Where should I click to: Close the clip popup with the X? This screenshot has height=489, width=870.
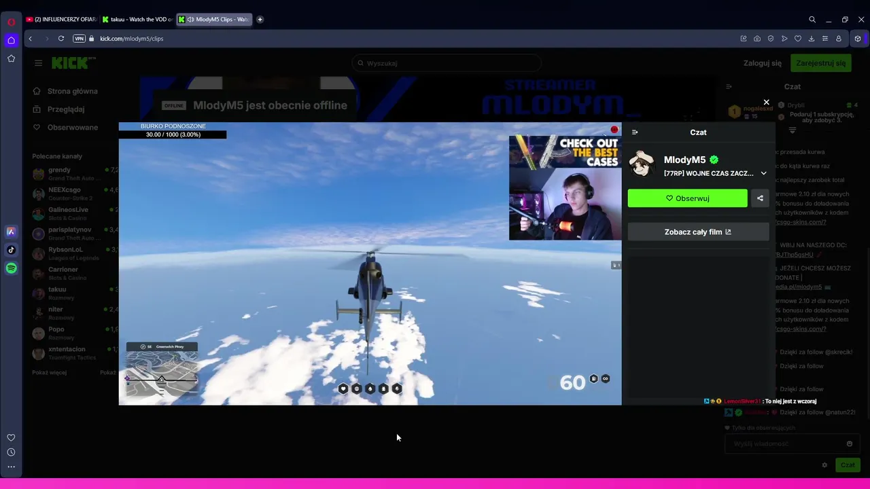click(766, 103)
